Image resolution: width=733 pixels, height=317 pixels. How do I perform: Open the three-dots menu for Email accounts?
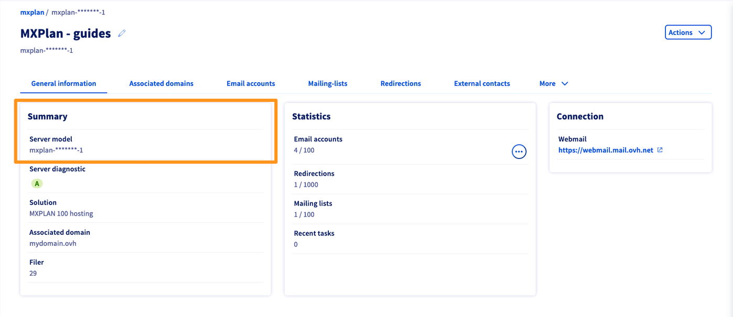(x=518, y=152)
